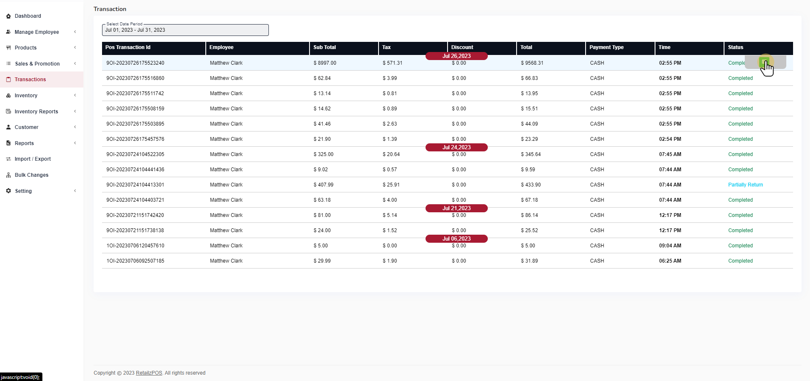Click the Customer person icon
810x381 pixels.
click(x=8, y=127)
